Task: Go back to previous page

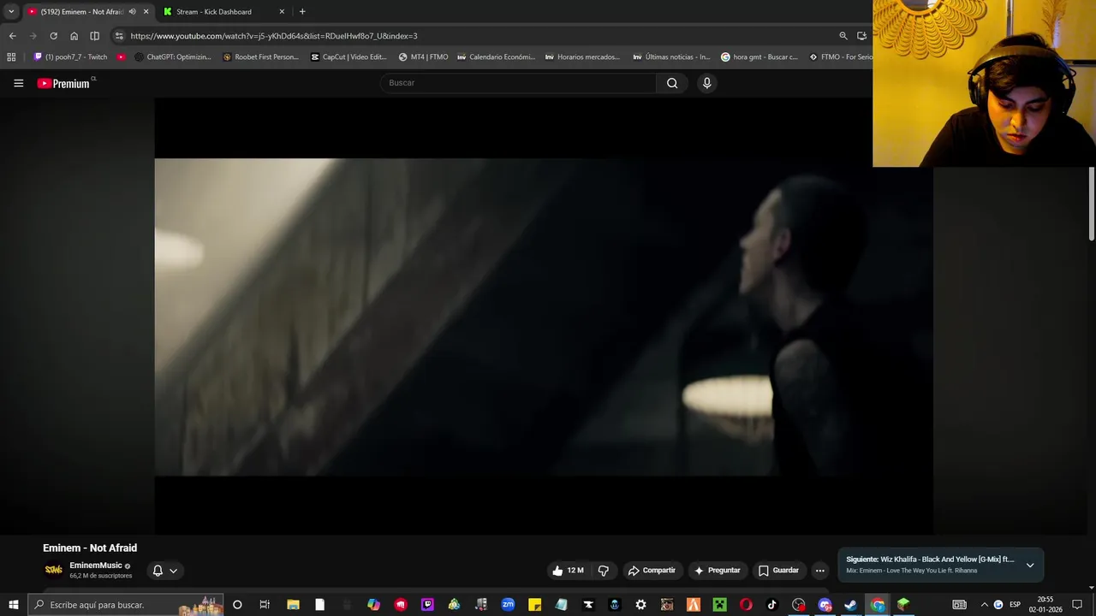Action: [x=12, y=36]
